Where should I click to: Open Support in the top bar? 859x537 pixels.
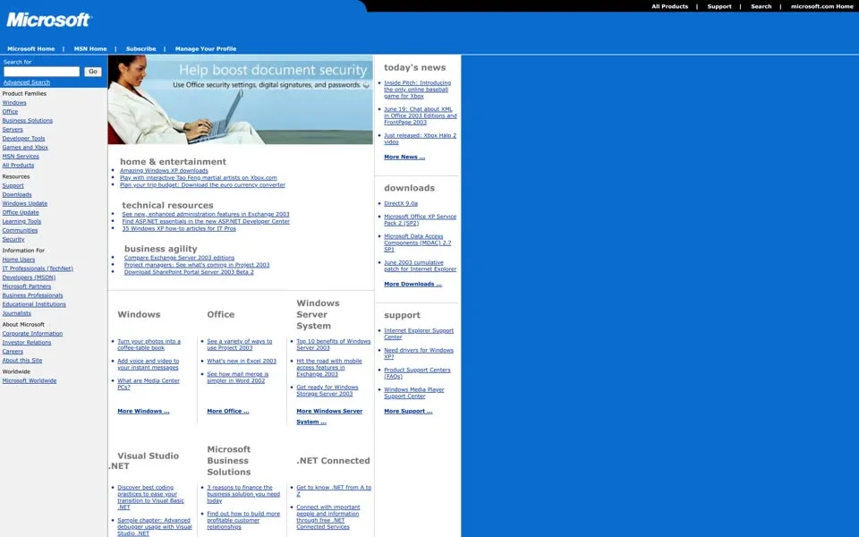click(719, 6)
